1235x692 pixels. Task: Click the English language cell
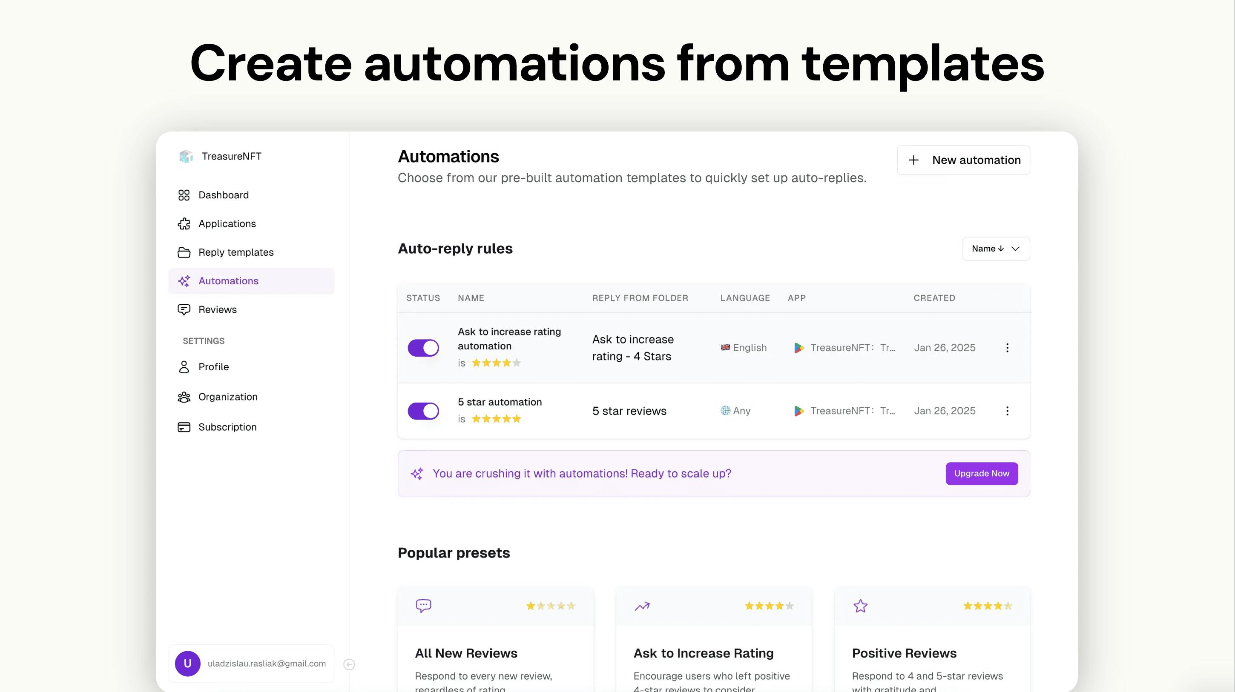[744, 348]
